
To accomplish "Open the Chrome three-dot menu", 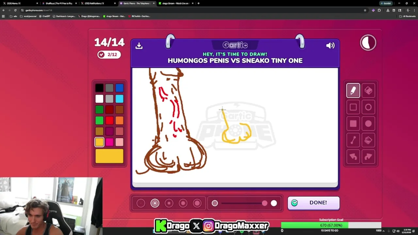I will 414,10.
